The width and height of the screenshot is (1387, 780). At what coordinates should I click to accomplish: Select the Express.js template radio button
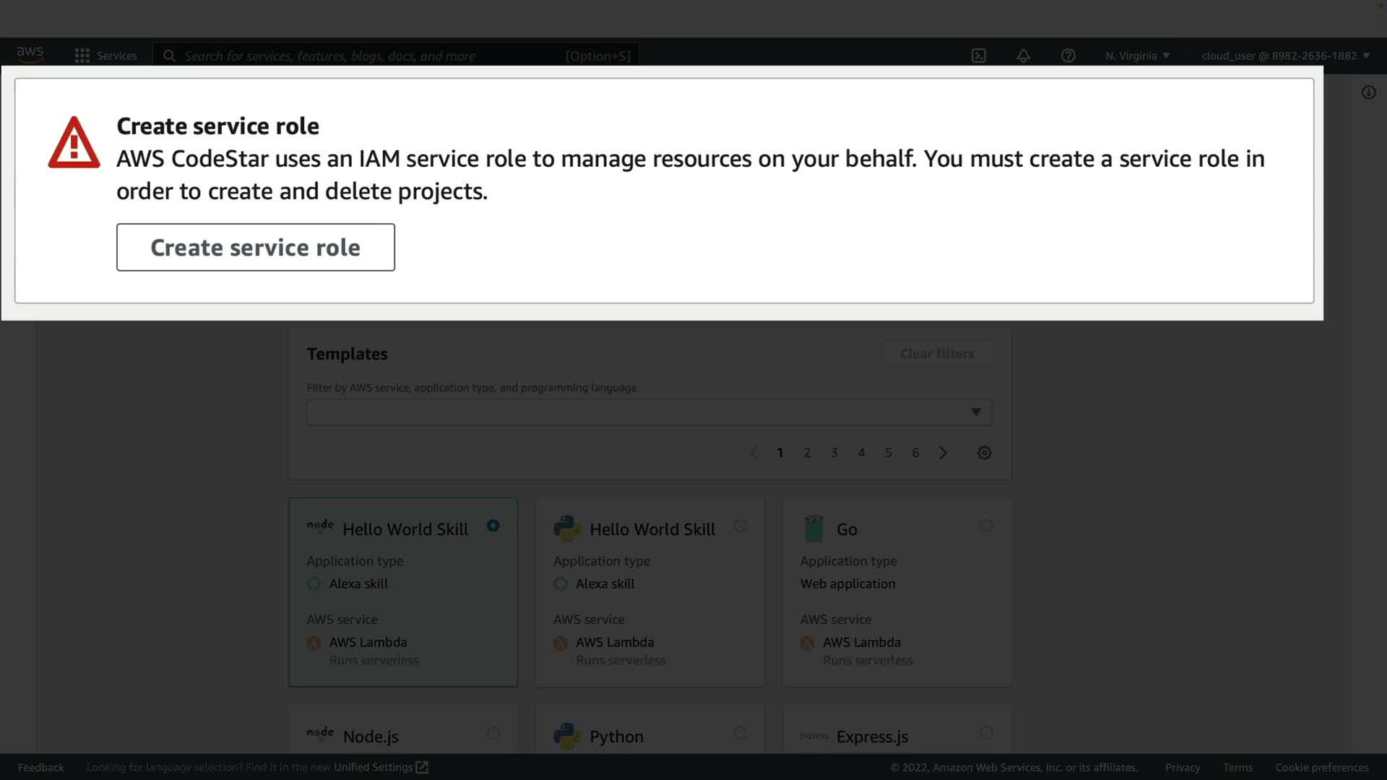986,733
